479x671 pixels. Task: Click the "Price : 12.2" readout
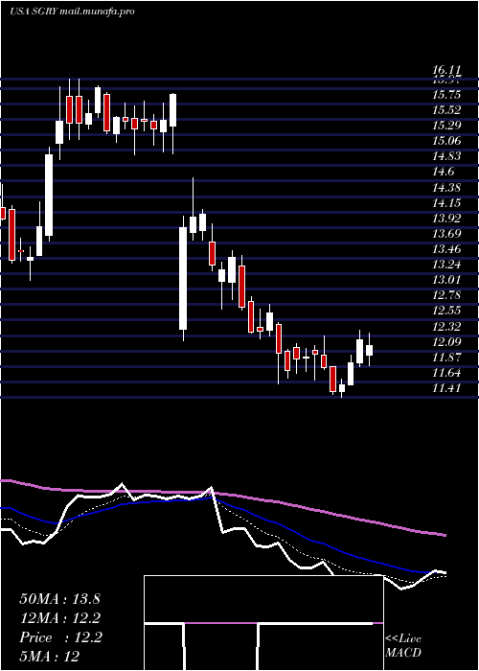pyautogui.click(x=60, y=637)
